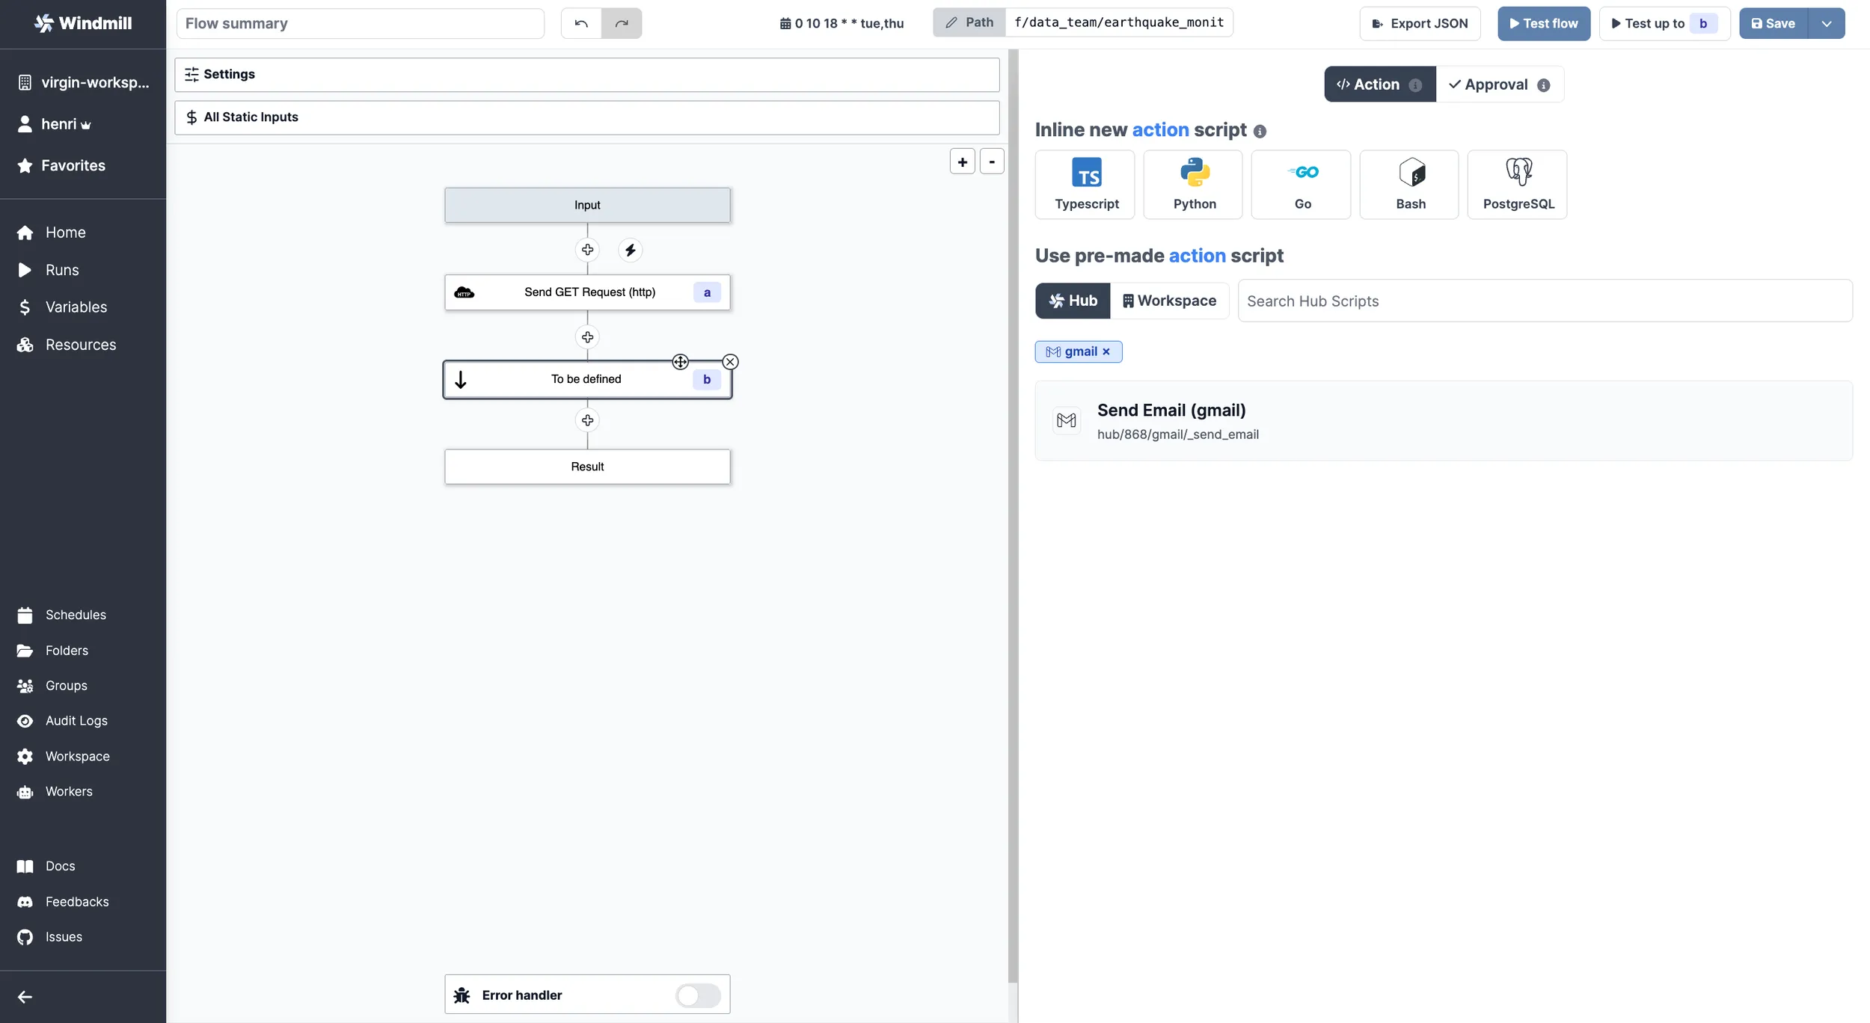Open the henri user menu

[x=56, y=124]
